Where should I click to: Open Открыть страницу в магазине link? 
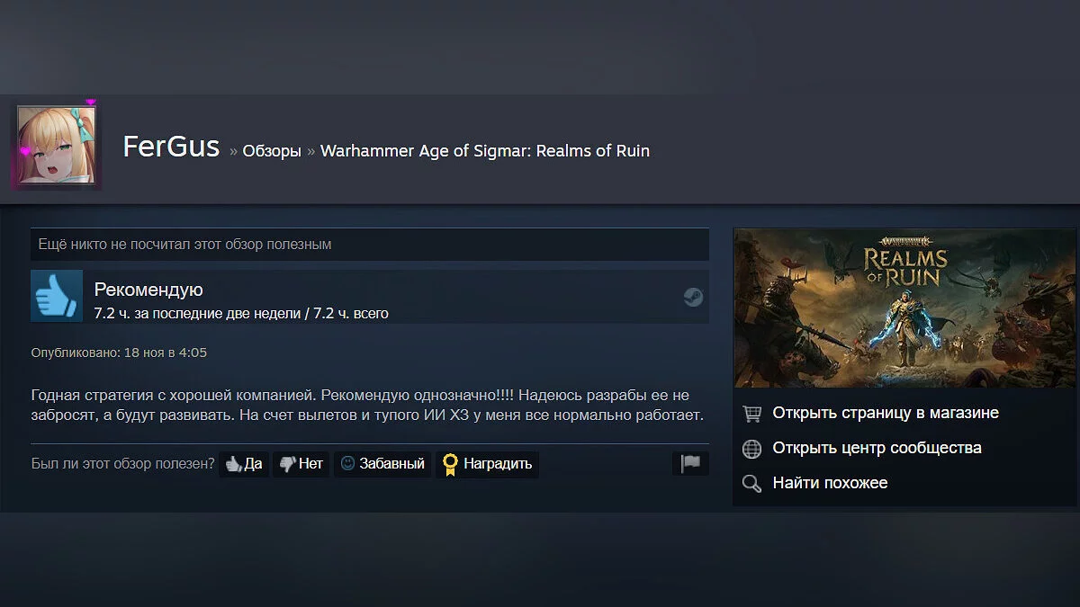click(x=886, y=414)
